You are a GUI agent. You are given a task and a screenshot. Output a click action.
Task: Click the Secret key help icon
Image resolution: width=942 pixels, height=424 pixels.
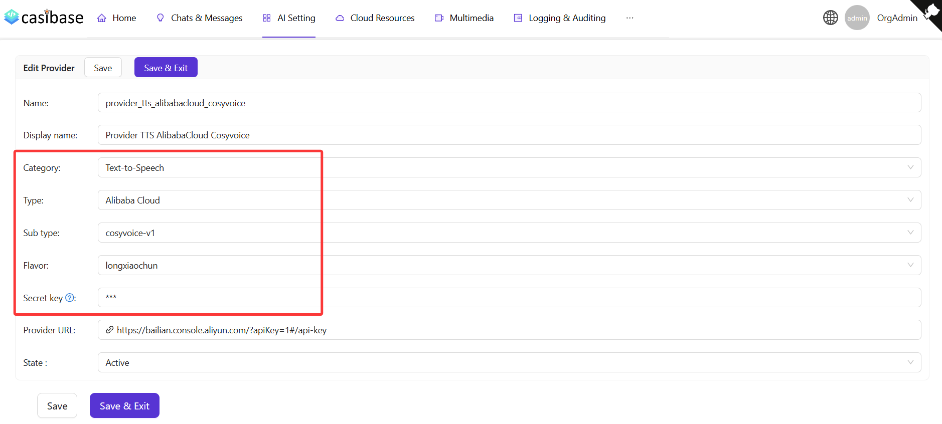pyautogui.click(x=70, y=298)
